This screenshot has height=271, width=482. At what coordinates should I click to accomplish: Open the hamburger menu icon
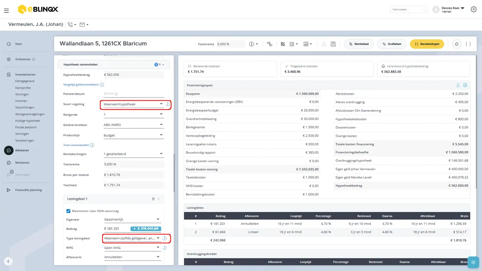coord(6,10)
